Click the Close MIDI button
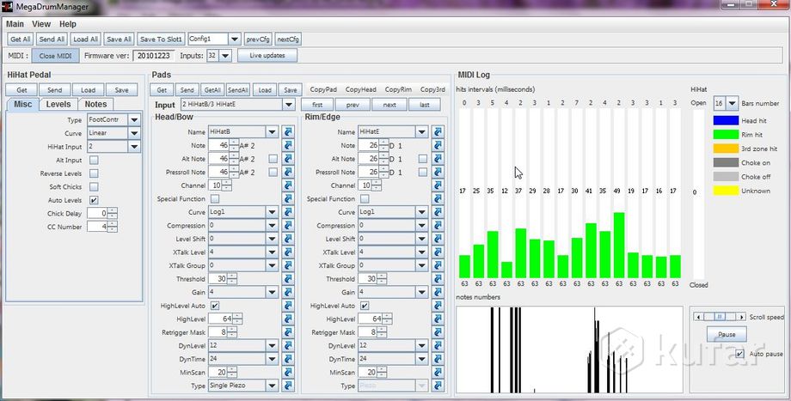This screenshot has height=401, width=791. coord(56,56)
